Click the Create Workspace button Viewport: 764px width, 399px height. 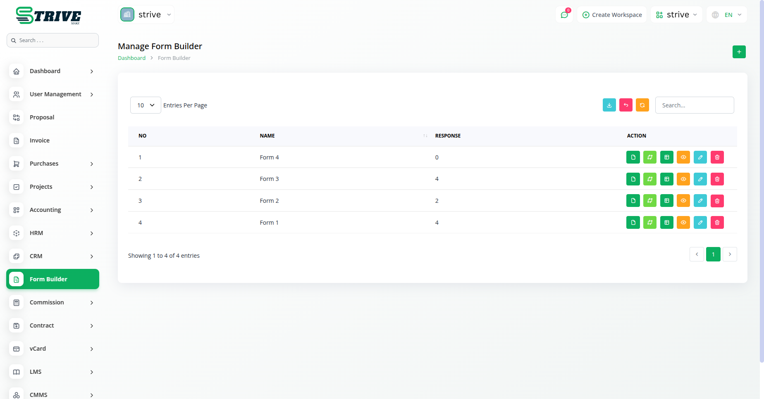point(612,15)
